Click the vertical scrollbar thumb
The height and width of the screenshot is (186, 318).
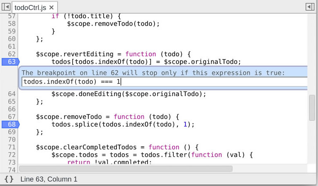(312, 107)
